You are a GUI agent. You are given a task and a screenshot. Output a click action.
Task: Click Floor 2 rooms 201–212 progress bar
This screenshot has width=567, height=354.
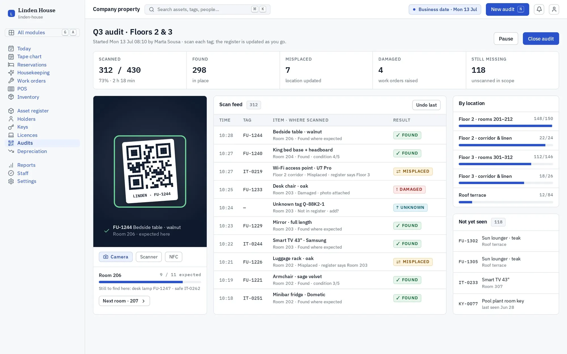506,126
